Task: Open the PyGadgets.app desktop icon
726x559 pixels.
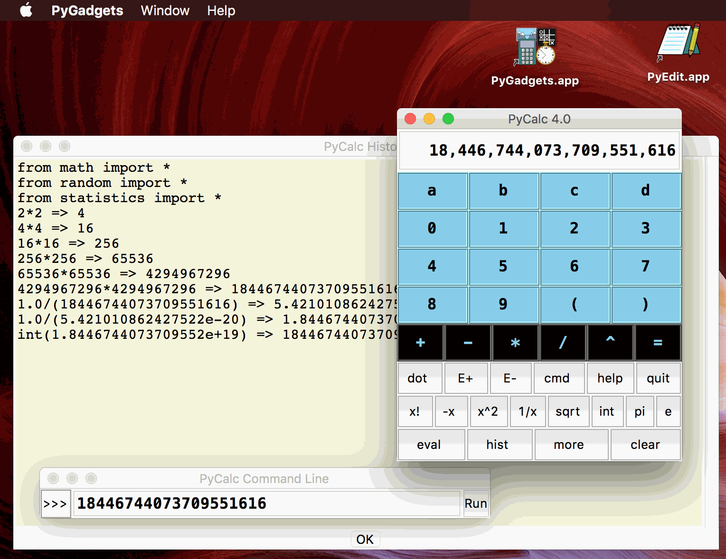Action: click(x=535, y=47)
